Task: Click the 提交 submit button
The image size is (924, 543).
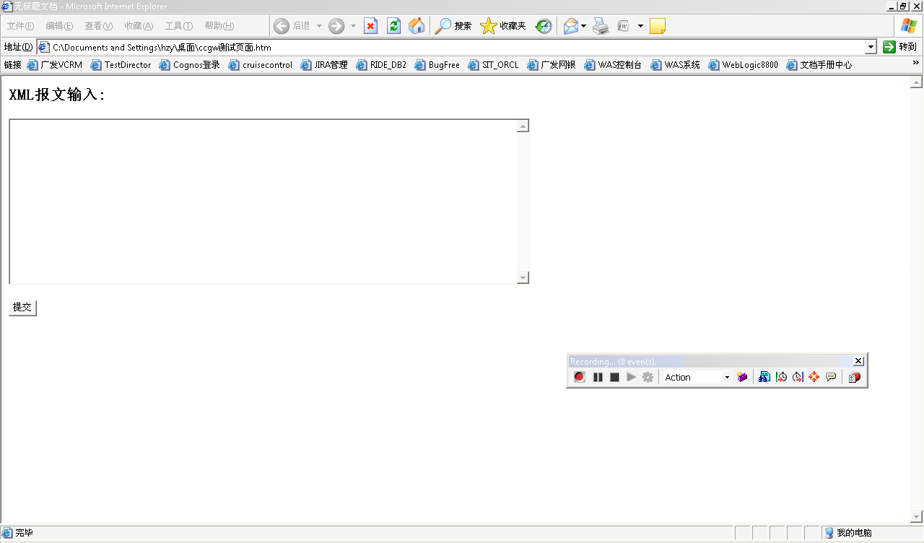Action: coord(22,308)
